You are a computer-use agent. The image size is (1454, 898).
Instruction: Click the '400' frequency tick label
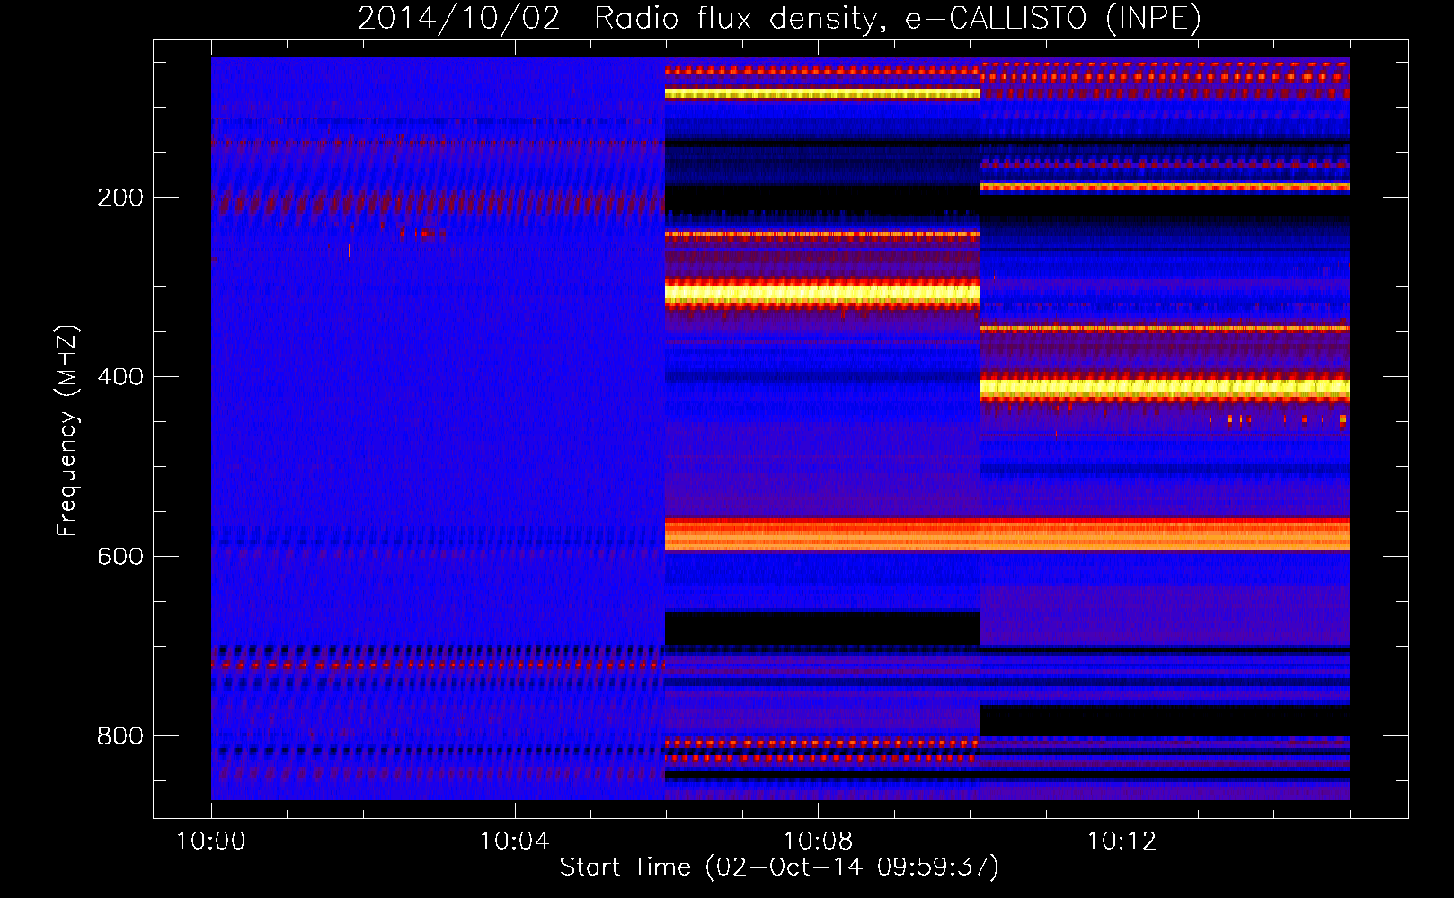click(120, 377)
